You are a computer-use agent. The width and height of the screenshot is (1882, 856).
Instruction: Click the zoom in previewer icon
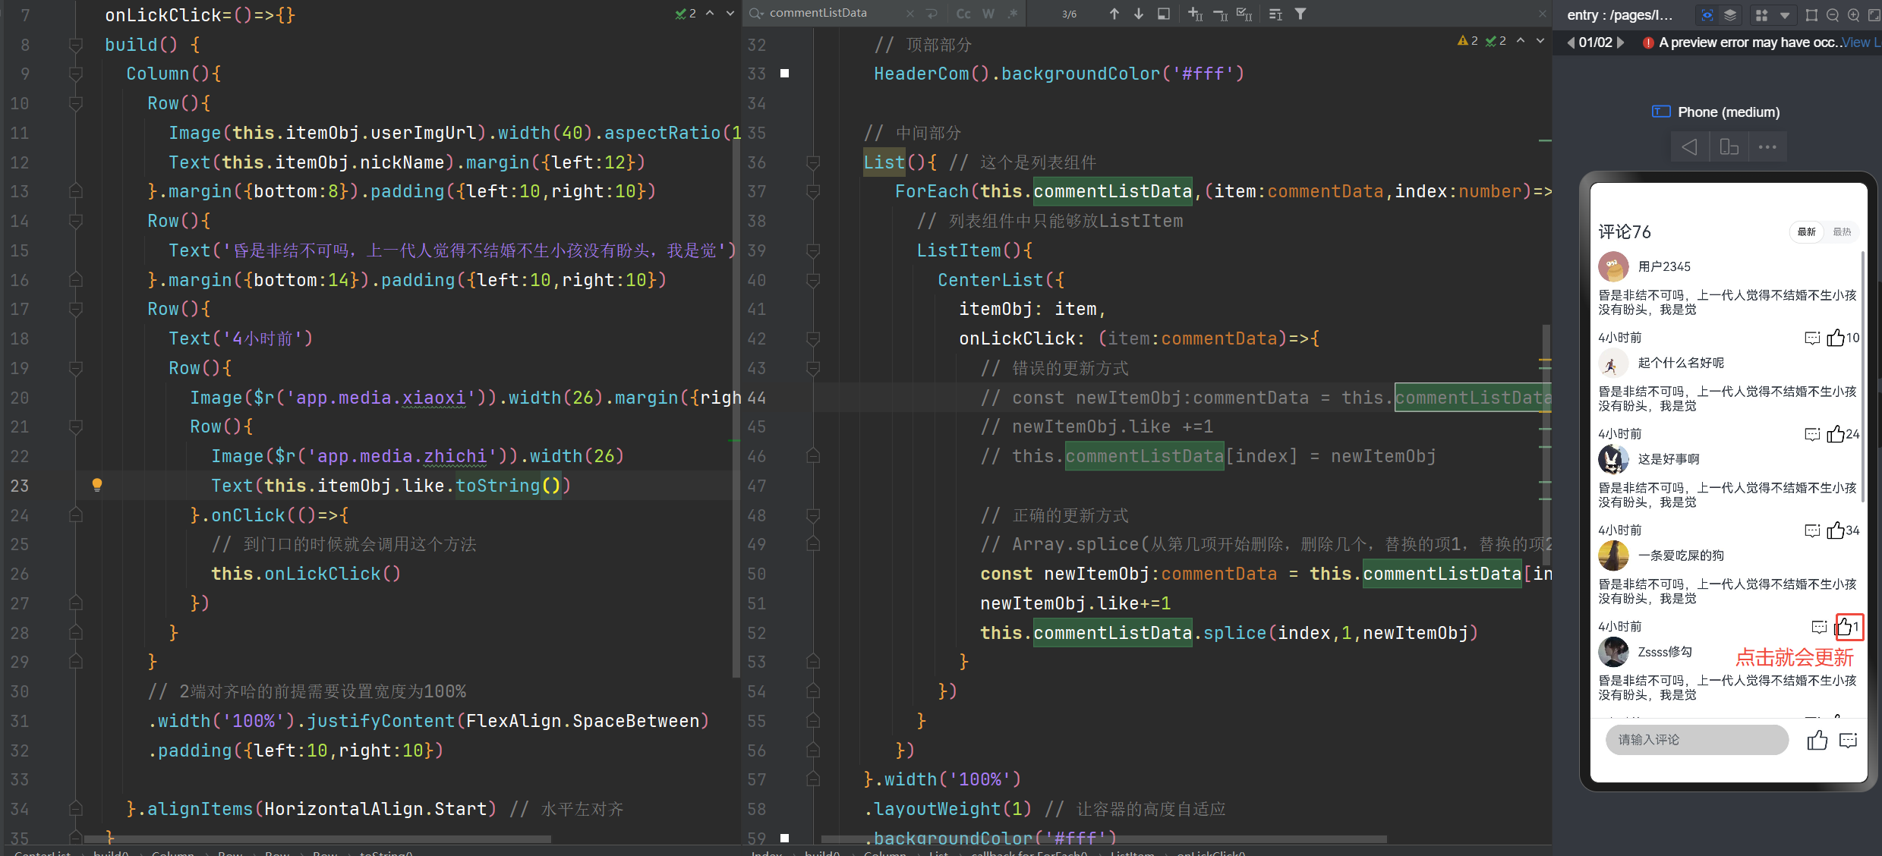click(x=1853, y=15)
